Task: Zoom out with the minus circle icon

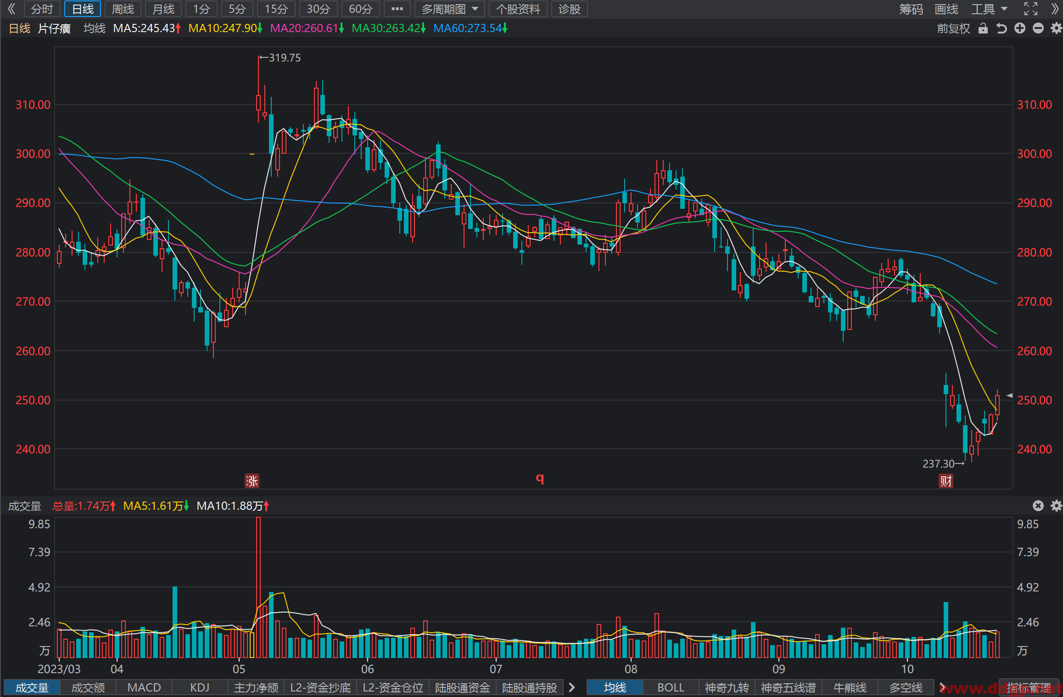Action: point(1038,28)
